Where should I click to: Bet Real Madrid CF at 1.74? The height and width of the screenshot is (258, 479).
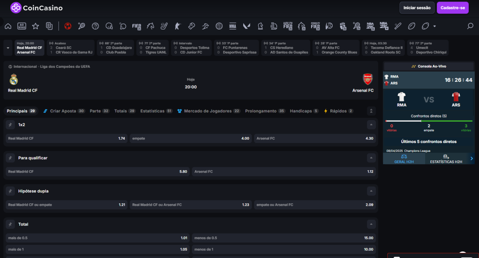pos(66,138)
